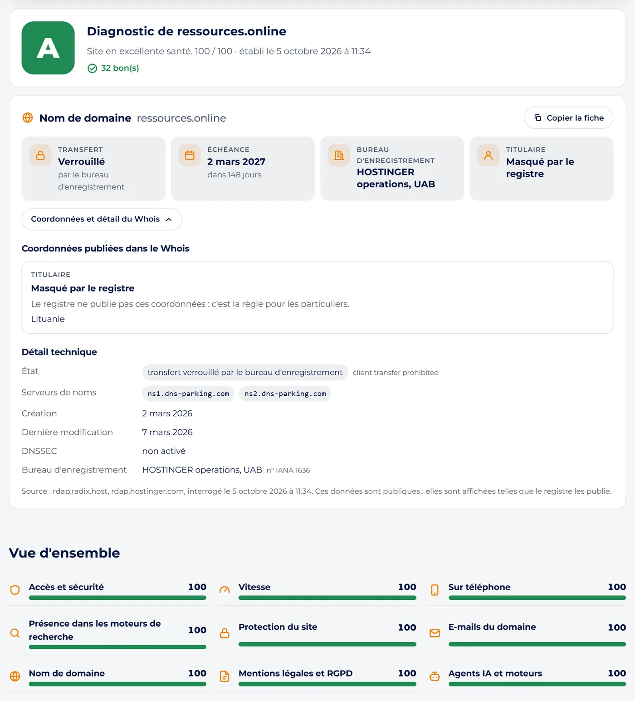Click the phone icon beside Sur téléphone
The width and height of the screenshot is (635, 701).
tap(435, 590)
